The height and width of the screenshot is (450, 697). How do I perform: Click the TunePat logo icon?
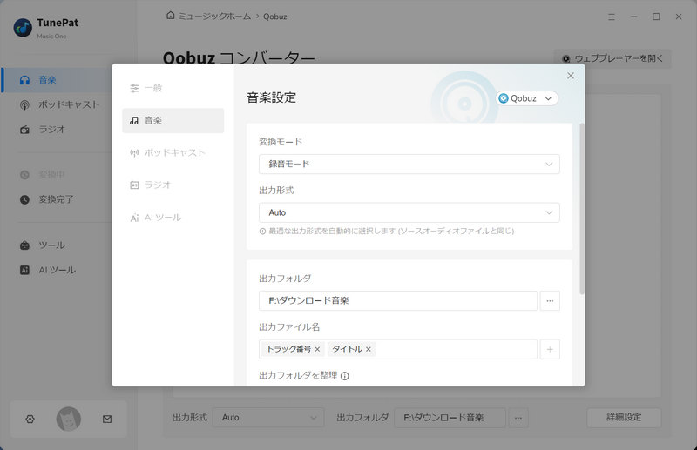coord(23,28)
